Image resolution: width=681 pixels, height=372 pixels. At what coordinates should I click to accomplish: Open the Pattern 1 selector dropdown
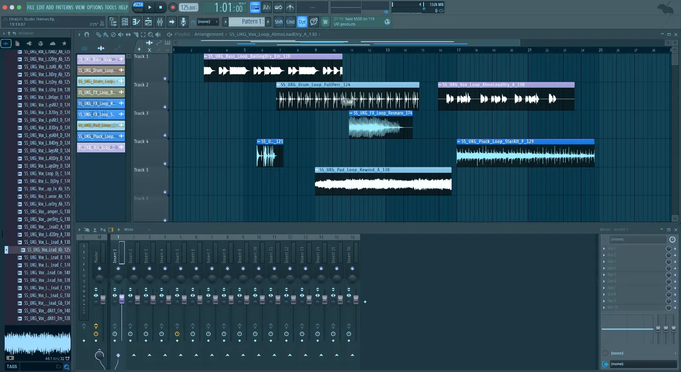pos(247,22)
